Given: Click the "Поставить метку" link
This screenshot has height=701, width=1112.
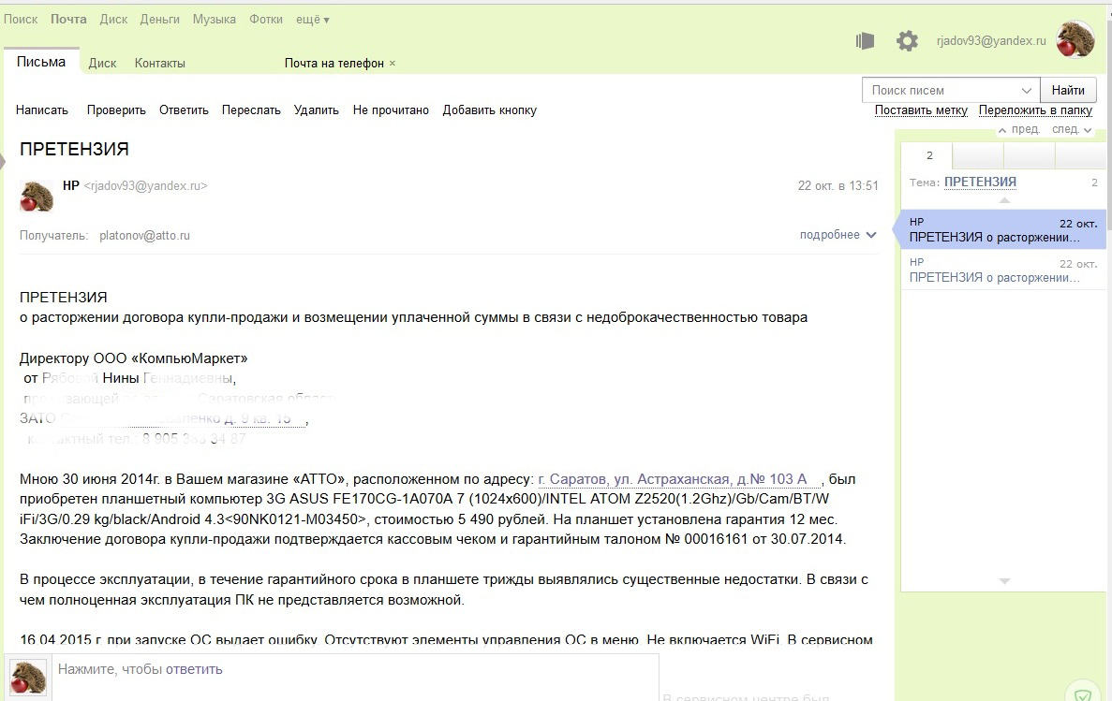Looking at the screenshot, I should (921, 110).
